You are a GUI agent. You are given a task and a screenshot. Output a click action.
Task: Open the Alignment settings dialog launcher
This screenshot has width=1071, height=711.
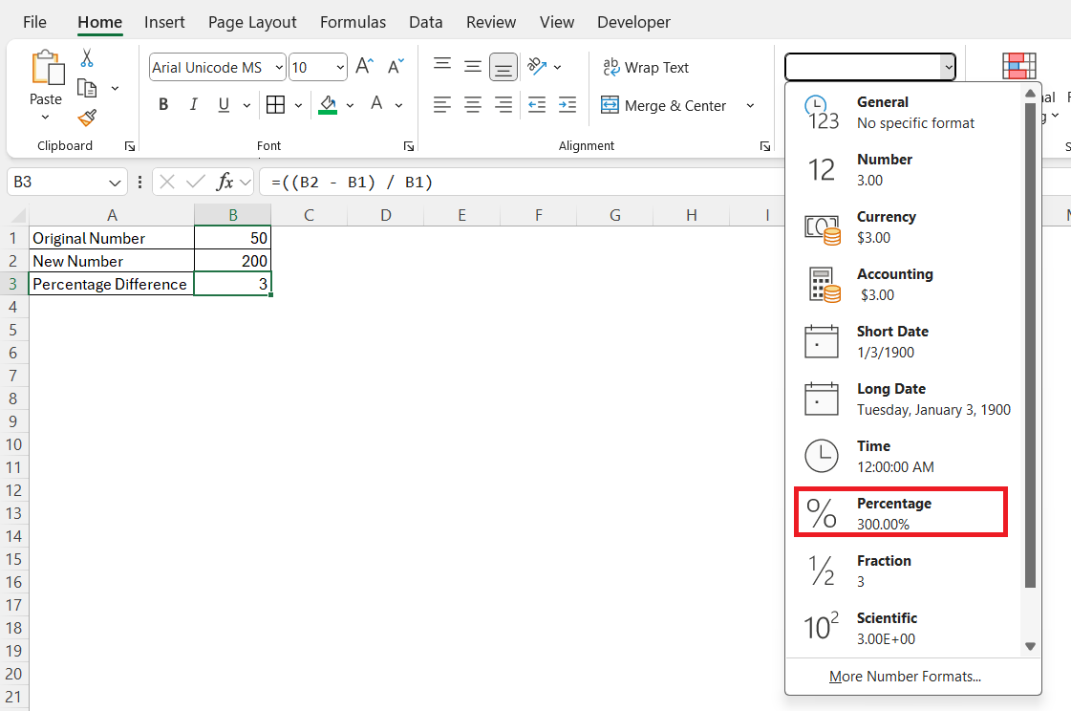[765, 146]
